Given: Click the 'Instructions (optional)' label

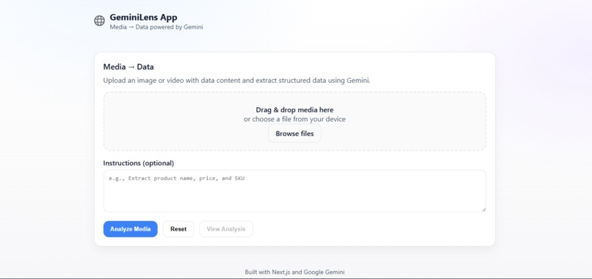Looking at the screenshot, I should (139, 163).
